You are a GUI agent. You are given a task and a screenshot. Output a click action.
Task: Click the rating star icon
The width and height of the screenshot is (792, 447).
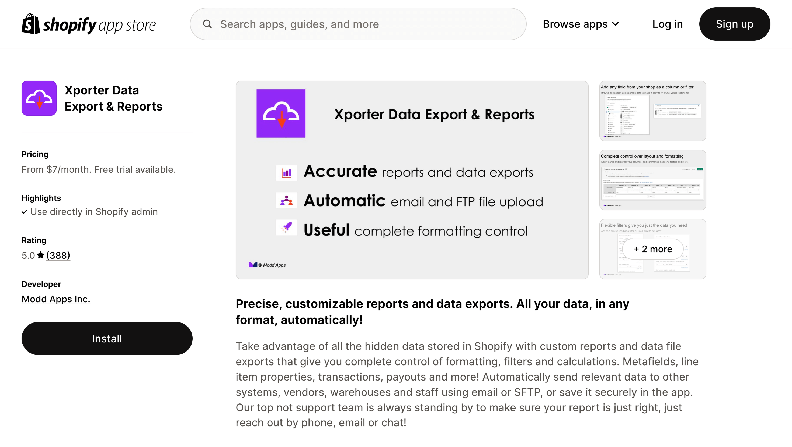[41, 255]
